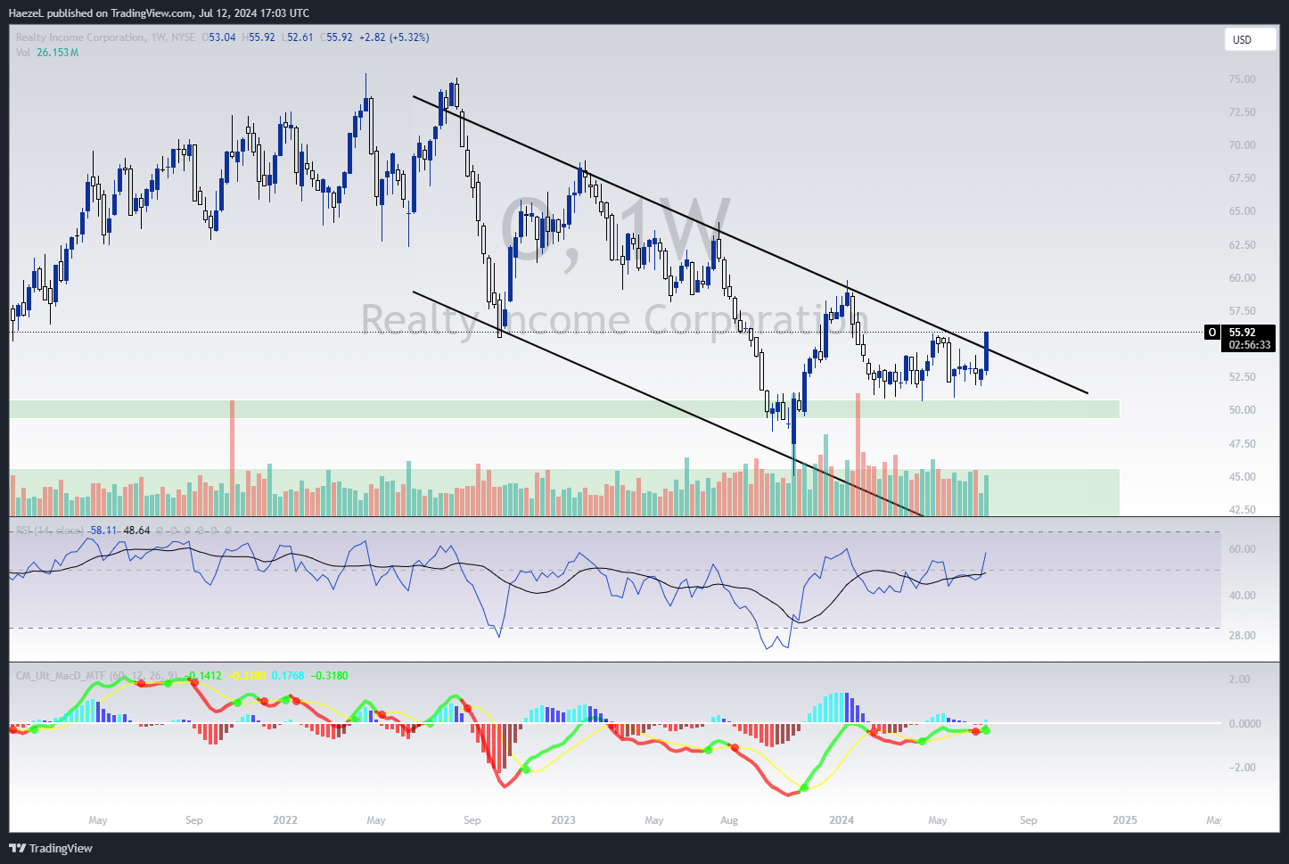This screenshot has width=1289, height=864.
Task: Click the 0.0000 level on MACD axis
Action: 1244,724
